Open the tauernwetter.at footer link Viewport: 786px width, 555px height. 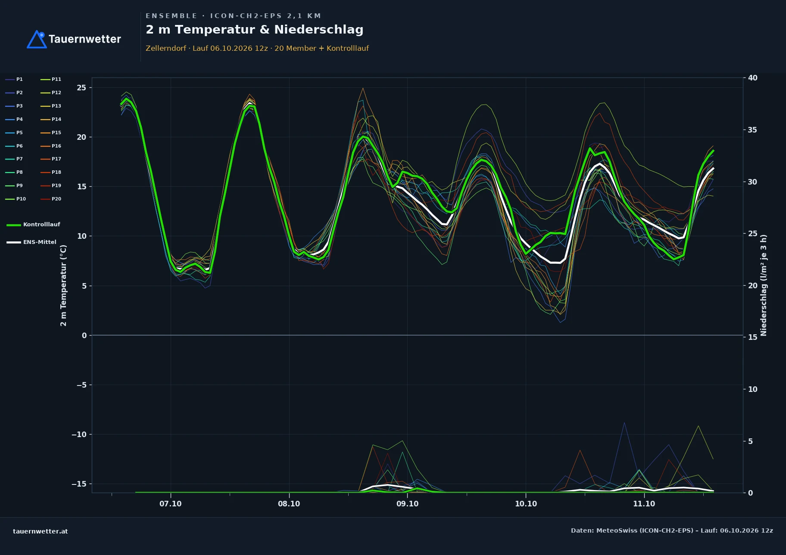tap(41, 531)
